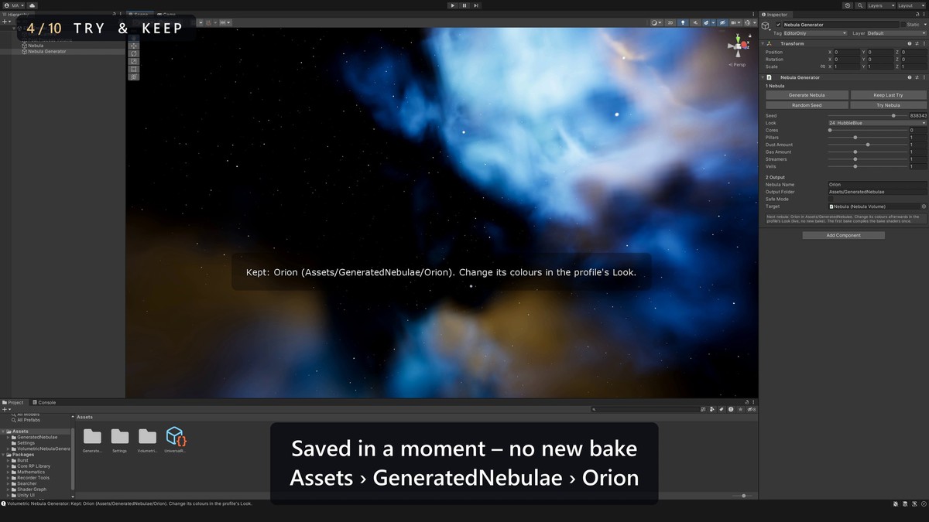This screenshot has width=929, height=522.
Task: Open the cloud services icon
Action: 33,5
